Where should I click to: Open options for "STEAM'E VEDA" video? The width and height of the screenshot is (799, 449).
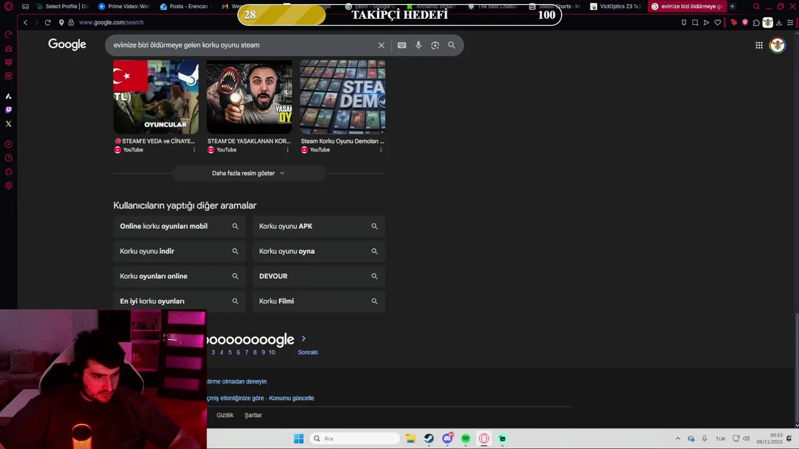pos(194,150)
